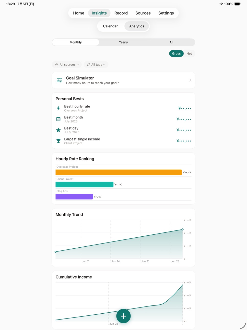The image size is (247, 330).
Task: Switch to Calendar sub-tab
Action: (110, 26)
